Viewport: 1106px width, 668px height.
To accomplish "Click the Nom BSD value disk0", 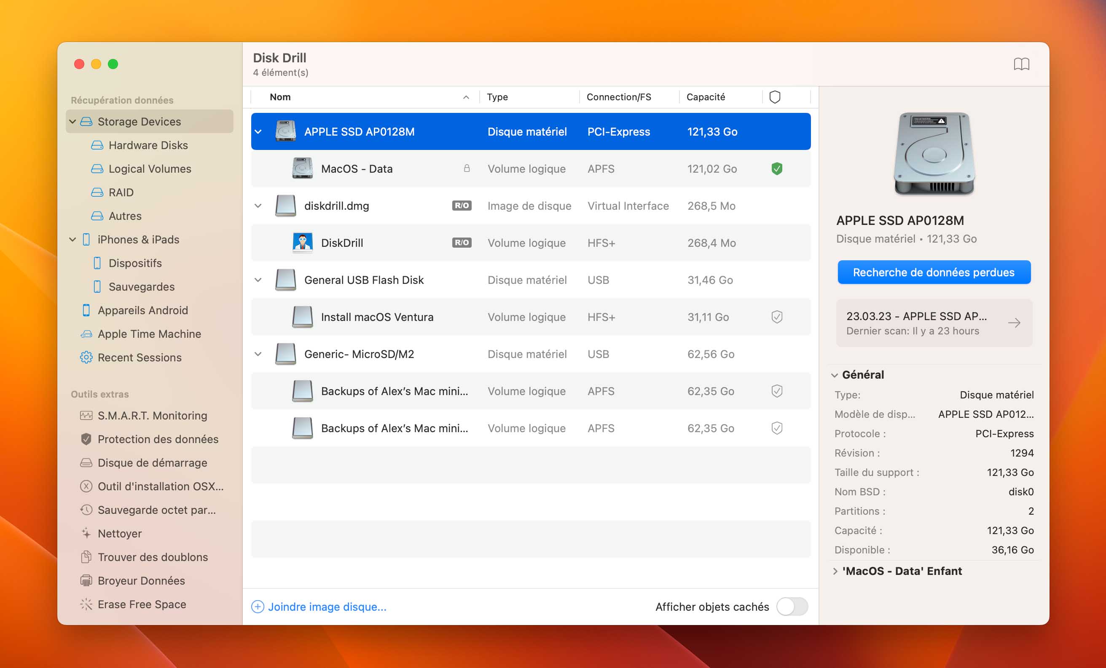I will [1021, 492].
